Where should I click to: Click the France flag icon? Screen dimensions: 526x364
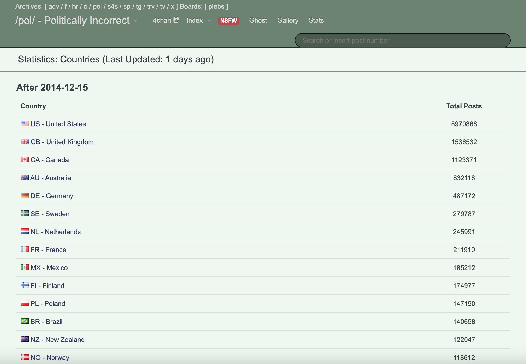[x=25, y=249]
